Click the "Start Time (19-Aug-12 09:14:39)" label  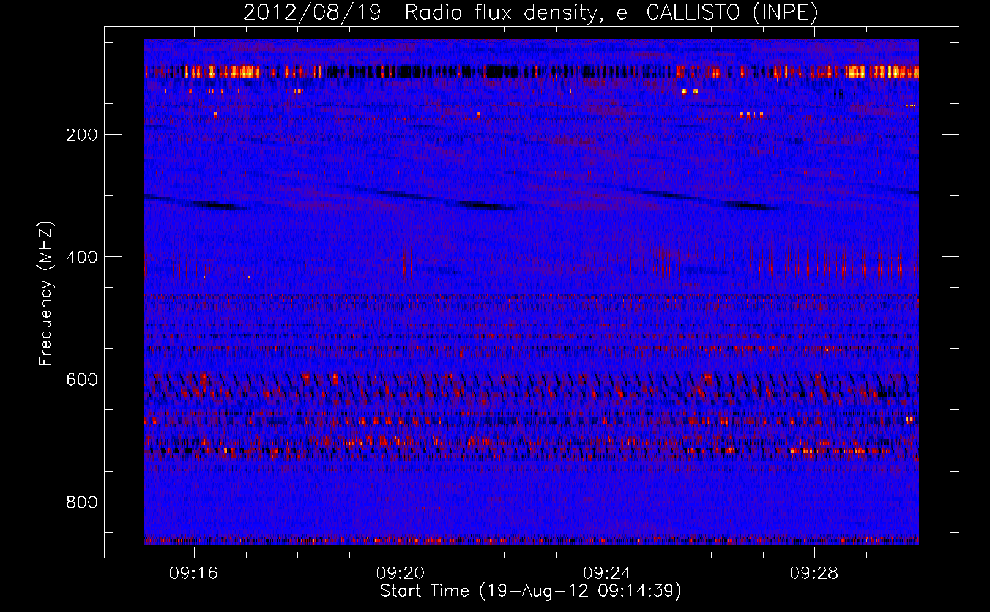click(x=530, y=591)
